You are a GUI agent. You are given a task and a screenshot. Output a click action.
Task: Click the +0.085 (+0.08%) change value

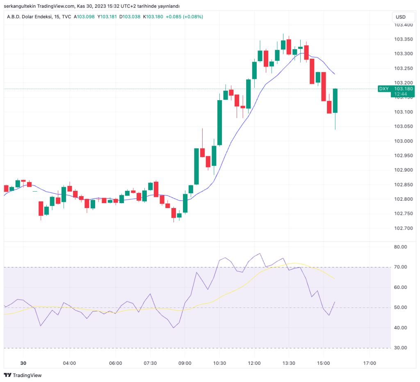click(x=184, y=17)
